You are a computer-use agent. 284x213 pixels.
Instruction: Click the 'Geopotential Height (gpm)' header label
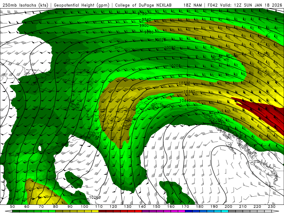tap(82, 5)
